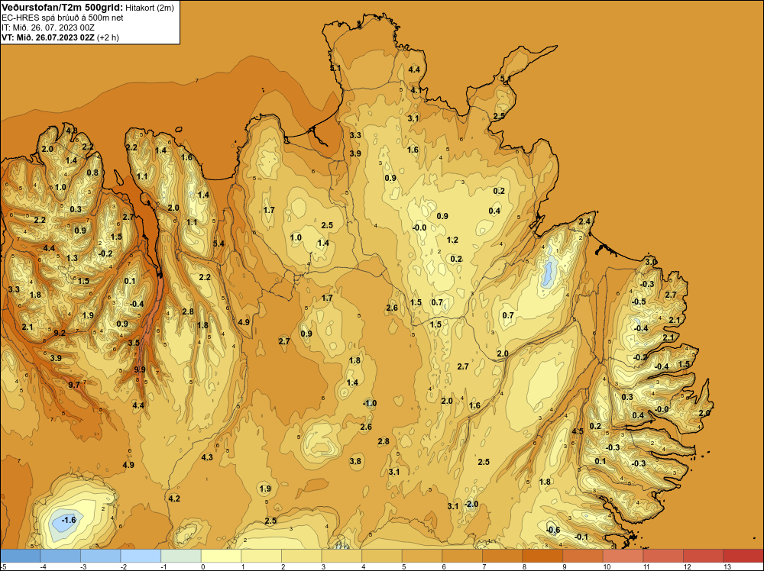The height and width of the screenshot is (571, 764).
Task: Click the "VT: Mið. 26.07.2023 02Z (+2 h)" line
Action: (x=60, y=37)
